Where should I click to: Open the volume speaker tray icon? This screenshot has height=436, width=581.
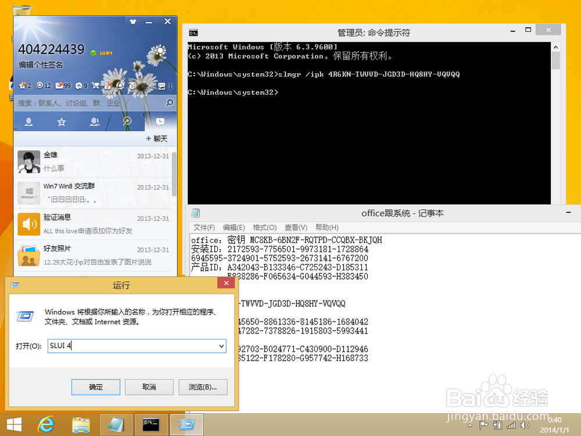pyautogui.click(x=524, y=426)
